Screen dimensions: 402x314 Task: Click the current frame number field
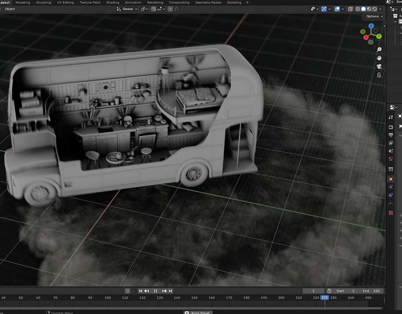point(314,291)
